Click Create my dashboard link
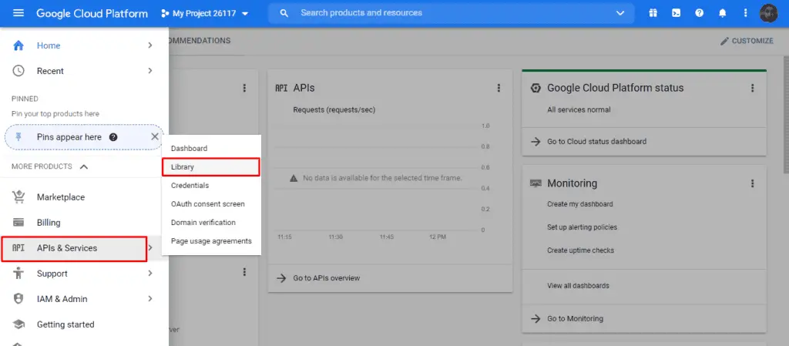 click(579, 204)
